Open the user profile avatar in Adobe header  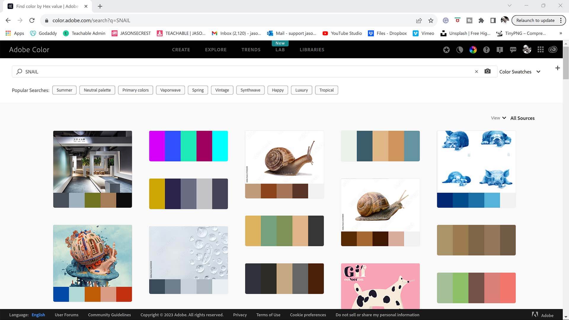527,49
